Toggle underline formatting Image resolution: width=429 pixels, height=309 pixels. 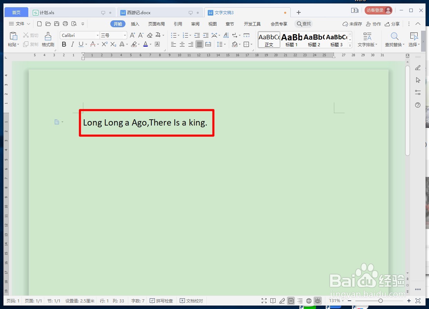pyautogui.click(x=81, y=44)
